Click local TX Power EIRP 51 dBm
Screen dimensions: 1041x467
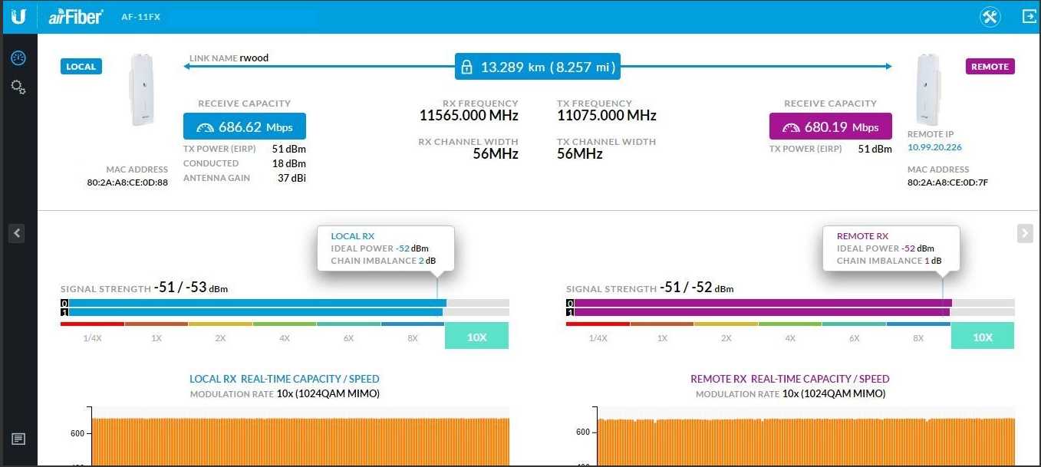point(289,149)
